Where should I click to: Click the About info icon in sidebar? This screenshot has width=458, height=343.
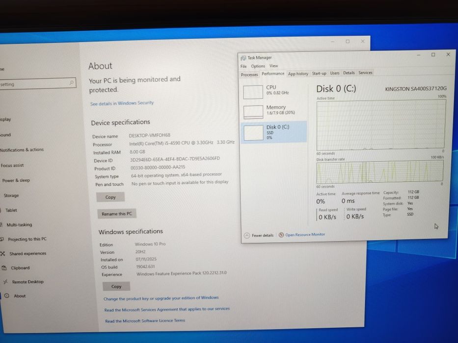(x=7, y=296)
